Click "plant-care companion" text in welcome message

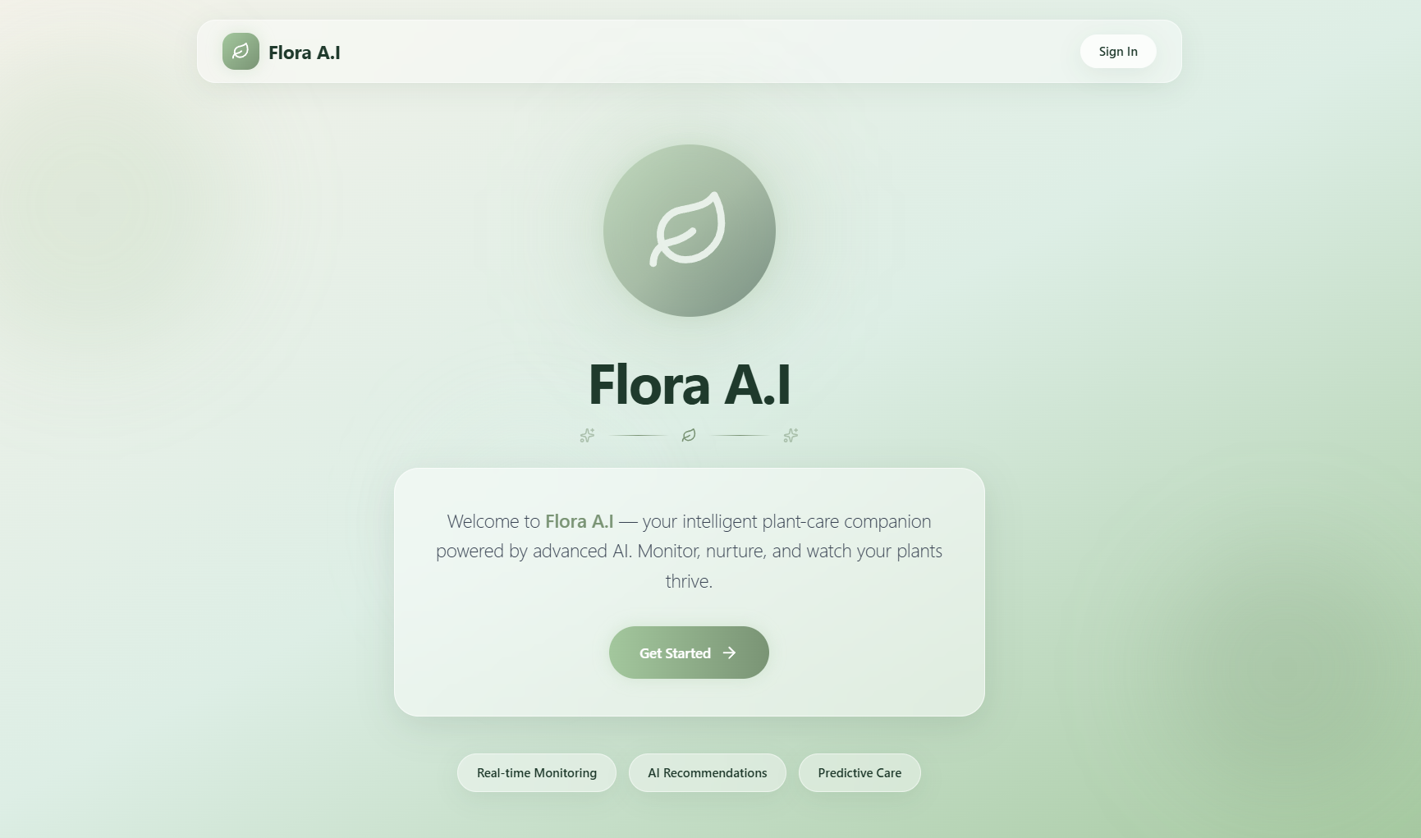pos(846,522)
